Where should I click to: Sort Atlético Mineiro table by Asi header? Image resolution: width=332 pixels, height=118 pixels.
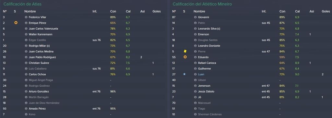click(312, 11)
